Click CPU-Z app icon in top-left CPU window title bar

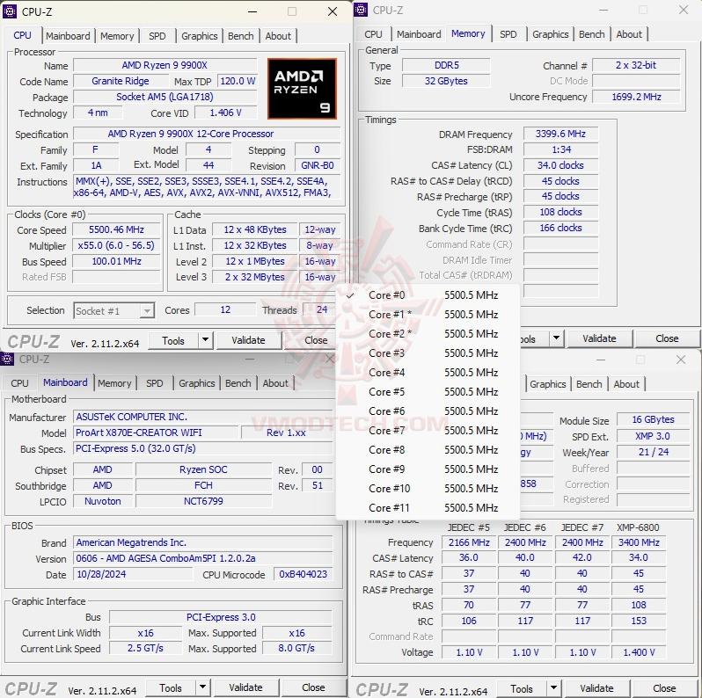[x=10, y=11]
